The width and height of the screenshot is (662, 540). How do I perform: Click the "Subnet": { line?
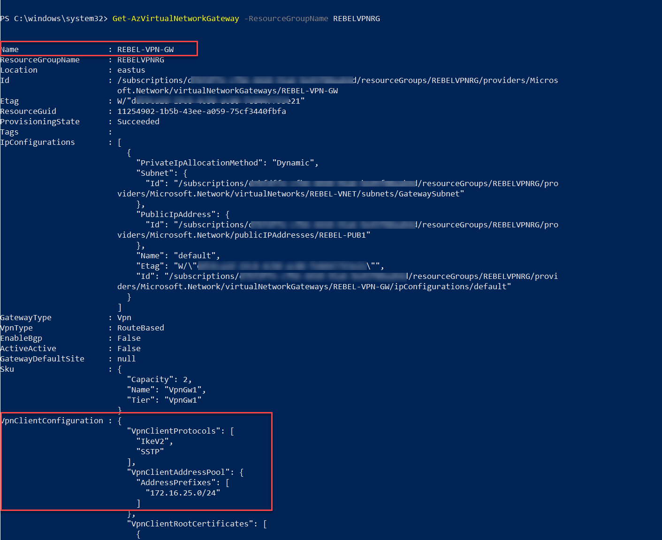(162, 173)
